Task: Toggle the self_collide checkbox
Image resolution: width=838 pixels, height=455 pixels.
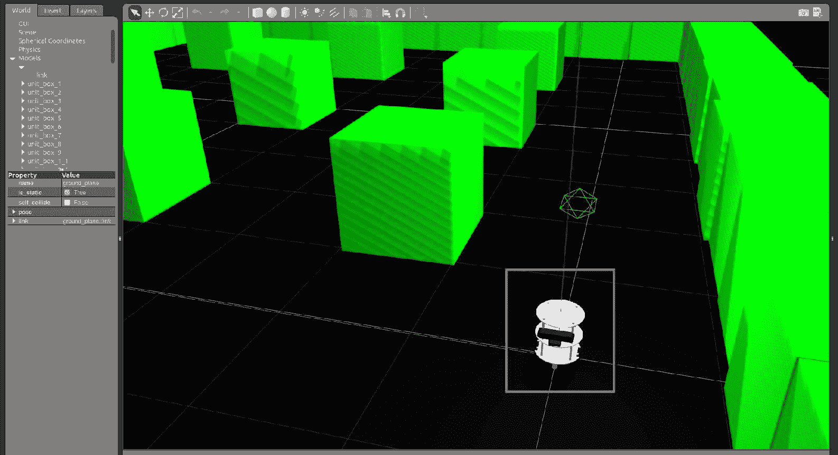Action: click(x=67, y=202)
